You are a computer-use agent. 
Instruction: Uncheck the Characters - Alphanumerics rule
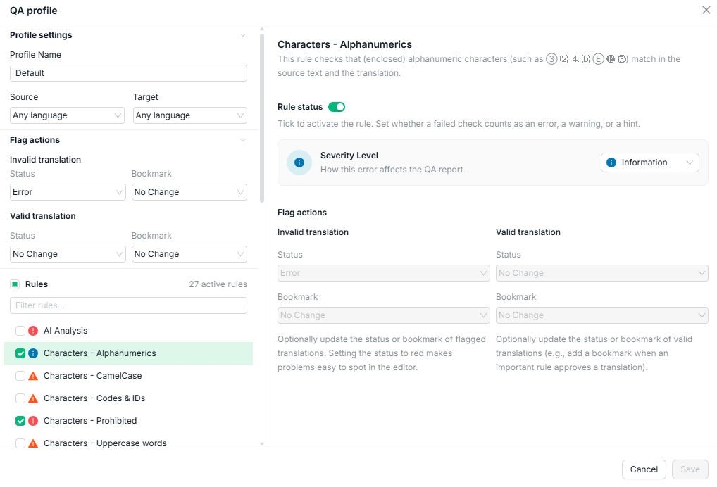pyautogui.click(x=20, y=353)
